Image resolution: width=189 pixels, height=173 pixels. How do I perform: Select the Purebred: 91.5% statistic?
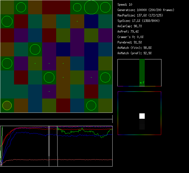130,42
